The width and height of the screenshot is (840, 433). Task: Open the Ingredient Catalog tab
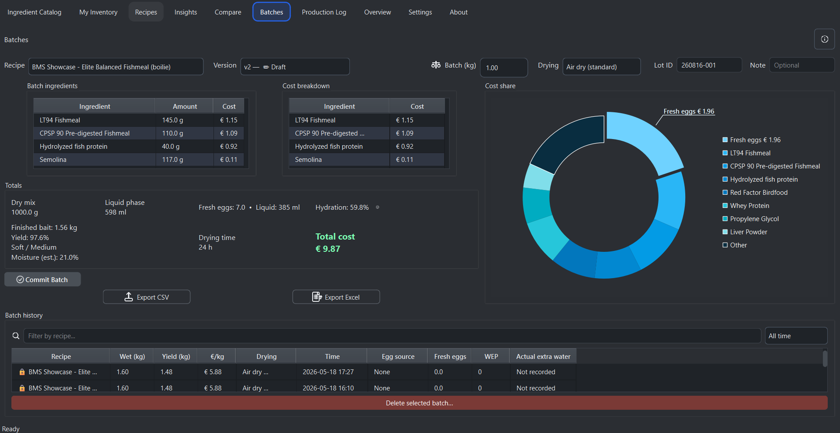coord(34,12)
